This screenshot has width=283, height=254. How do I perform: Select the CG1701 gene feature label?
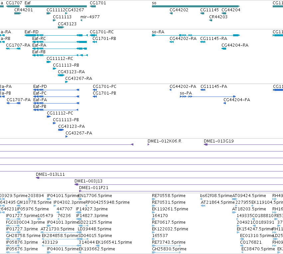(x=98, y=3)
